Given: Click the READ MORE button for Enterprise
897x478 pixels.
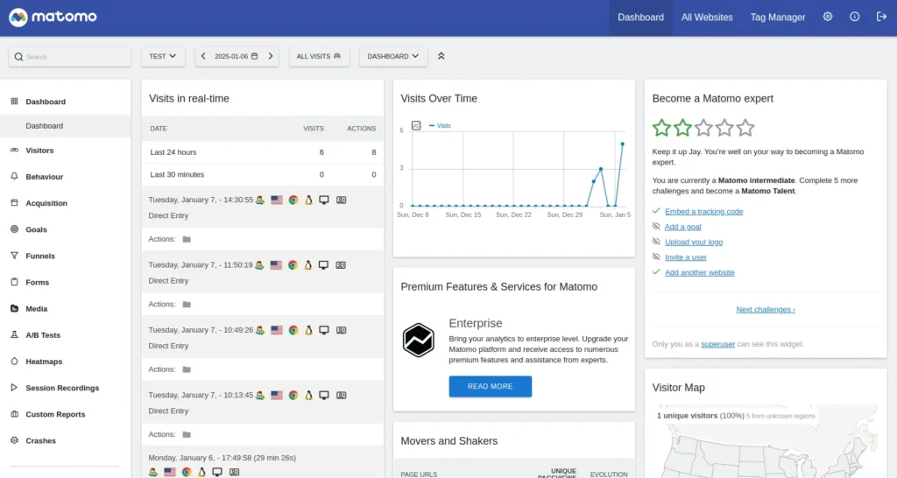Looking at the screenshot, I should [491, 387].
